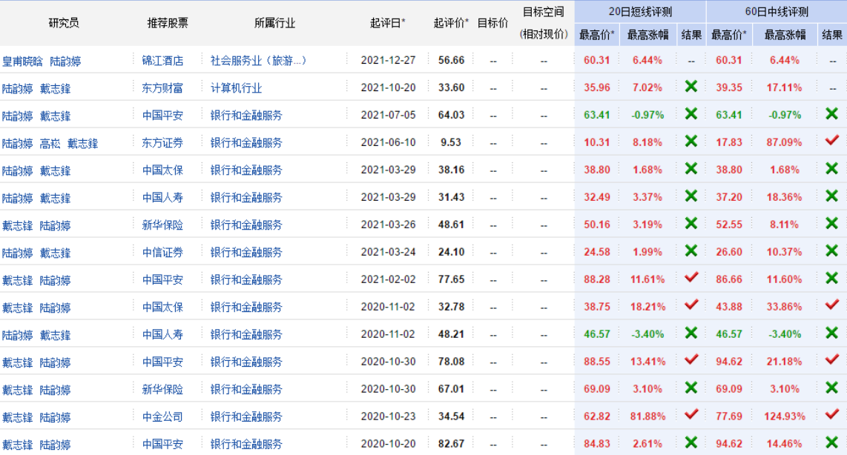
Task: Click the 60-day red checkmark in the 2020-11-02 中国太保 row
Action: (x=831, y=305)
